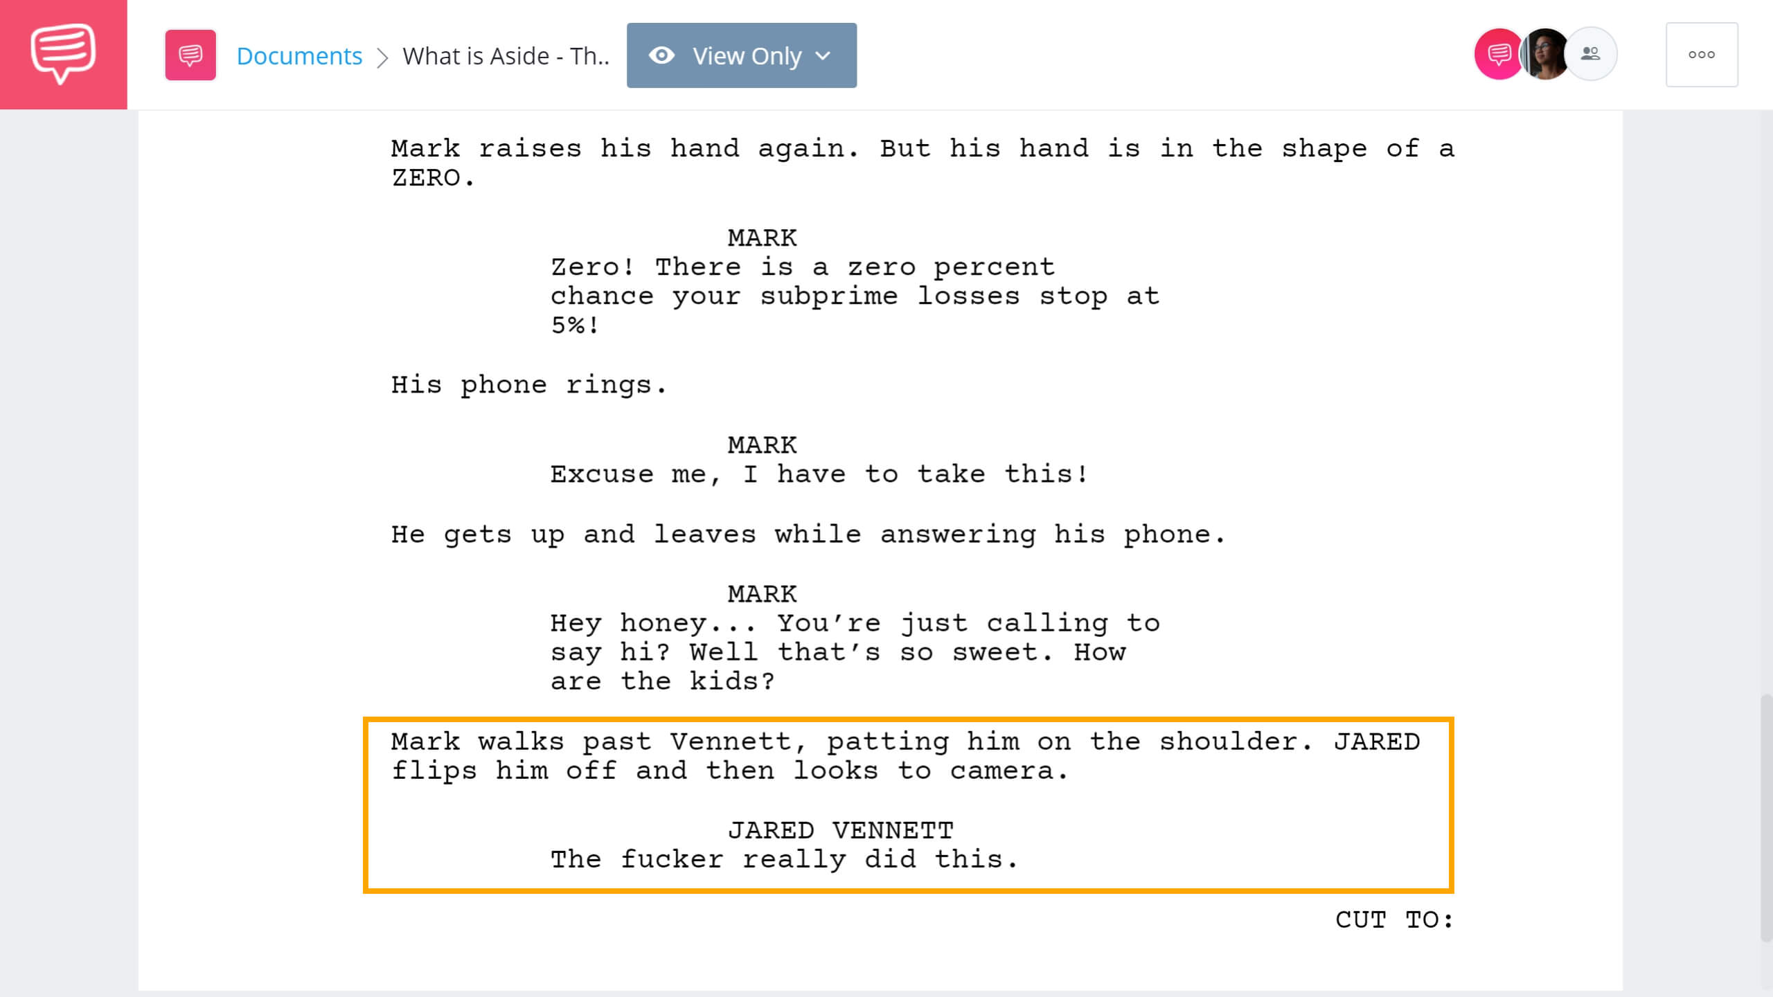Screen dimensions: 1773x997
Task: Click the 'View Only' button label
Action: click(x=747, y=55)
